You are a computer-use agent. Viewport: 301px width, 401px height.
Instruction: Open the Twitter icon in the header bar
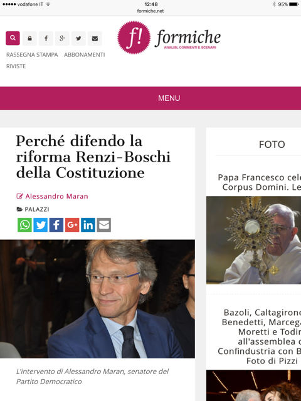click(78, 38)
